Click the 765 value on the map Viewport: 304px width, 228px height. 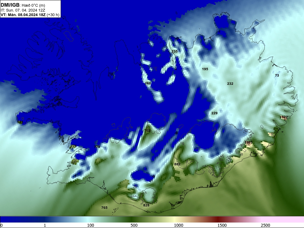click(104, 208)
